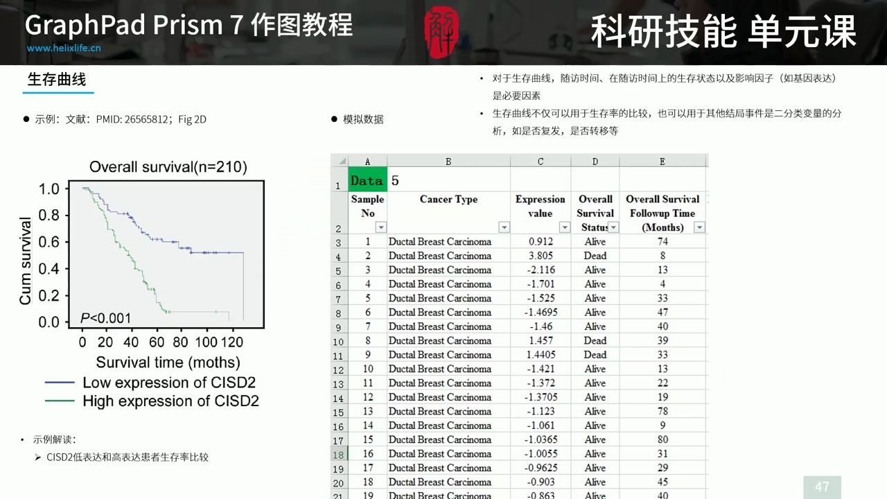Open the Cancer Type filter dropdown
The height and width of the screenshot is (499, 887).
504,227
